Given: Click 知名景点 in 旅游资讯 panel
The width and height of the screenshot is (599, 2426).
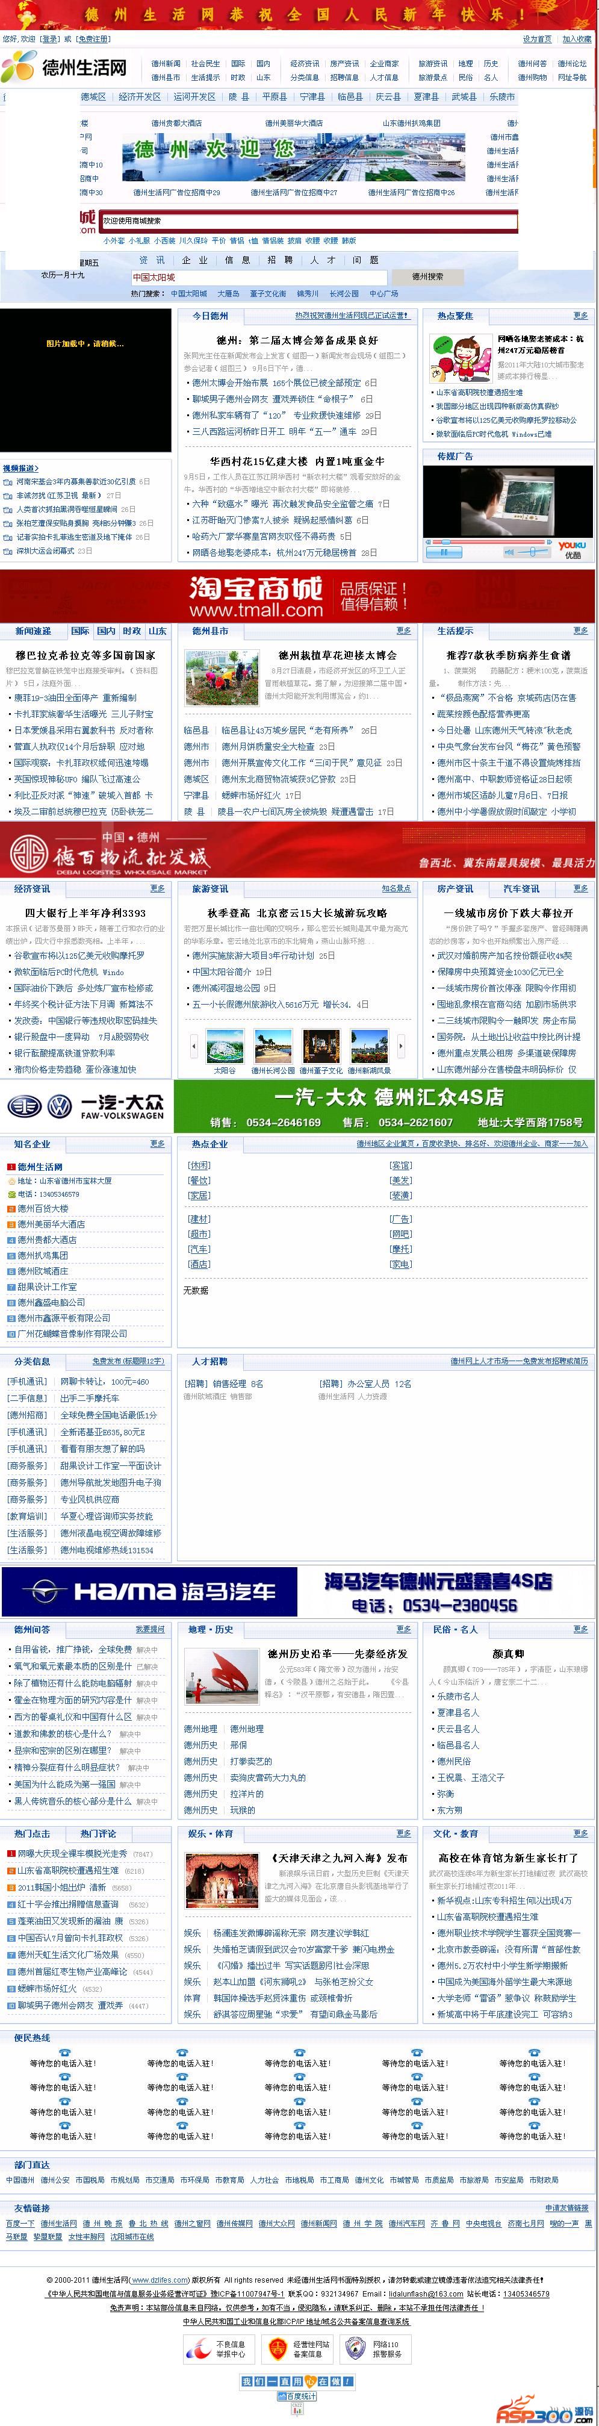Looking at the screenshot, I should point(396,888).
